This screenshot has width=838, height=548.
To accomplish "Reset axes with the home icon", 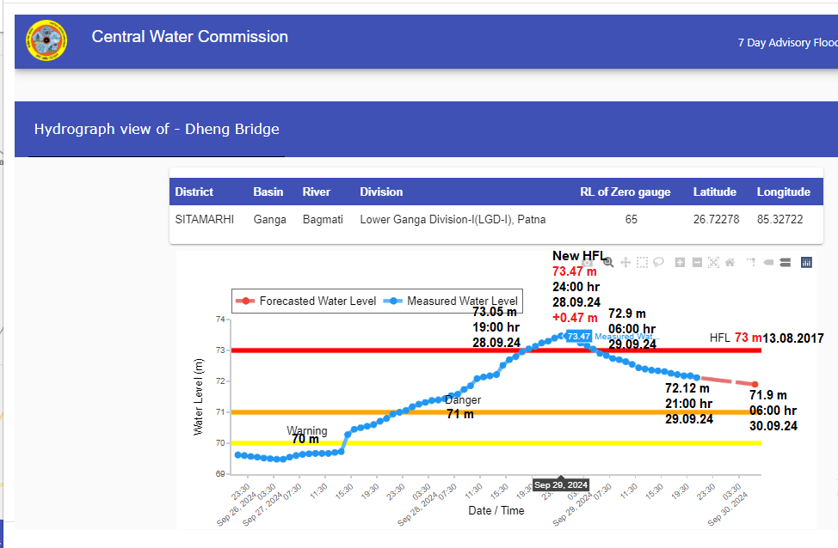I will point(730,262).
